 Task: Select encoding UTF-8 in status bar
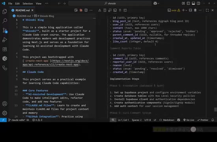click(x=148, y=120)
